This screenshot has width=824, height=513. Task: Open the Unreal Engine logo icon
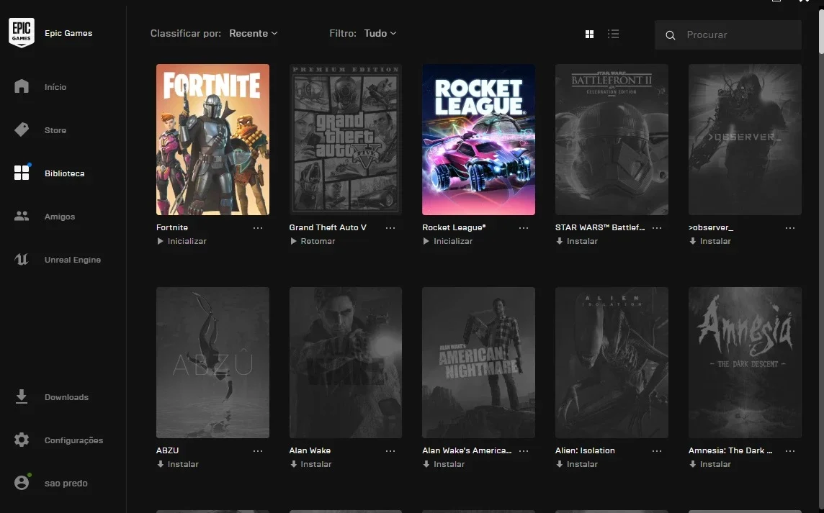pyautogui.click(x=22, y=259)
